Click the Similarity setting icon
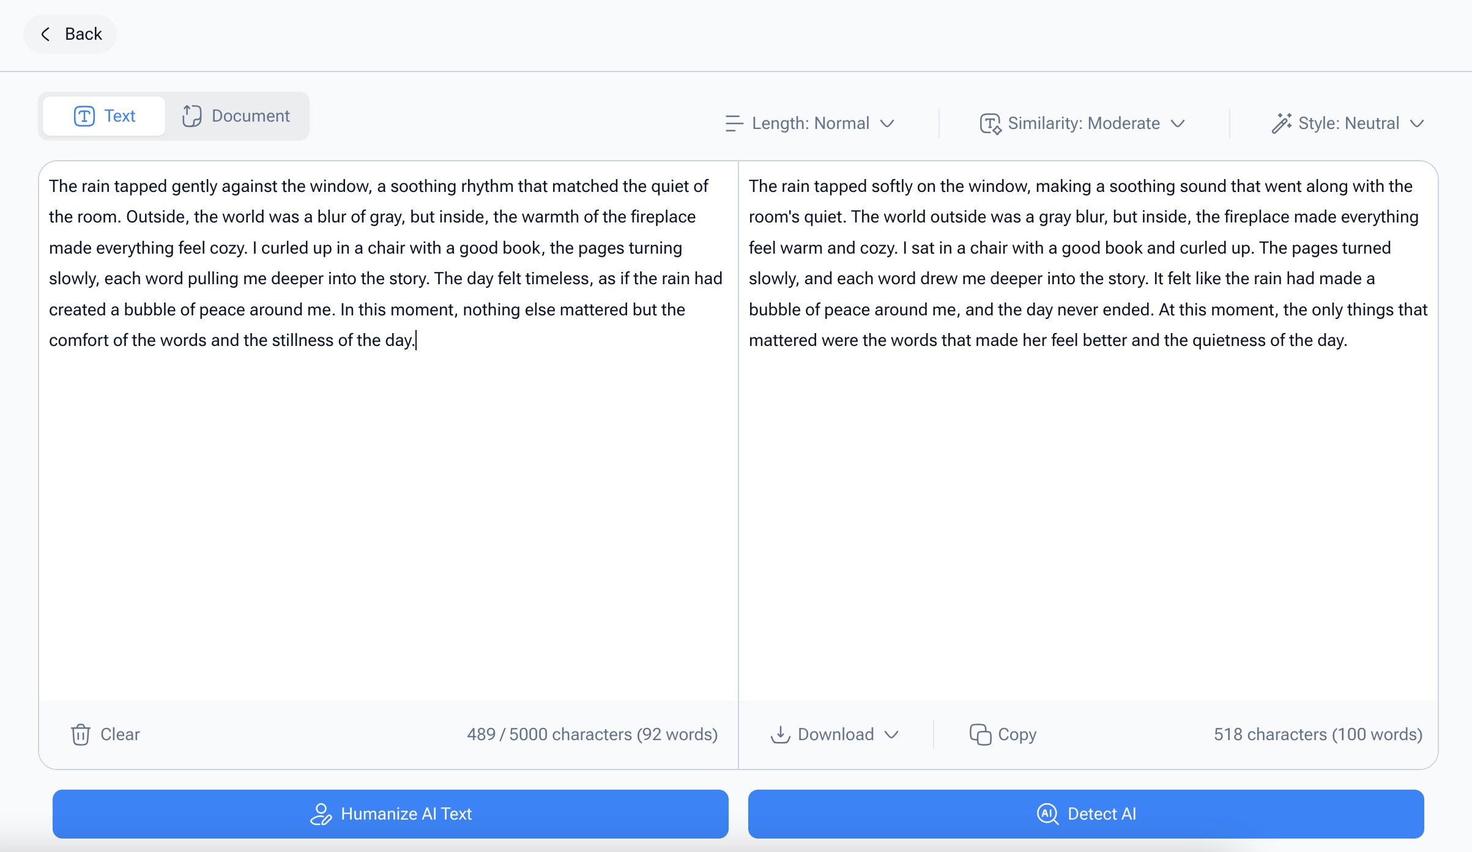The width and height of the screenshot is (1472, 852). click(990, 123)
